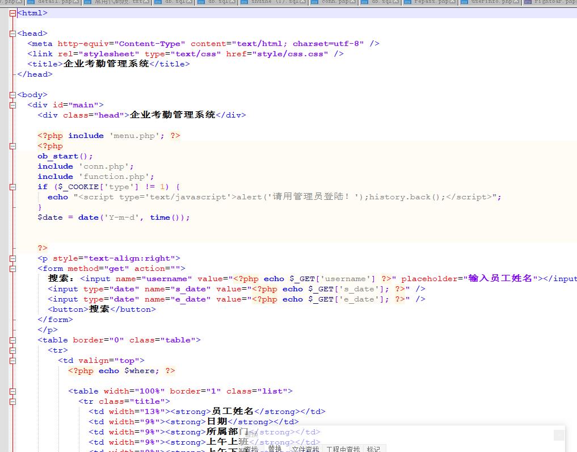577x452 pixels.
Task: Click the placeholder text 输入员工姓名
Action: point(500,278)
